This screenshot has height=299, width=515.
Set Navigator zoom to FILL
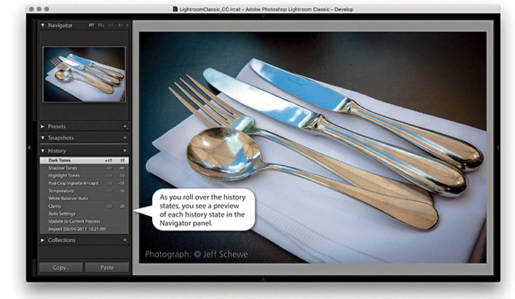click(x=101, y=25)
